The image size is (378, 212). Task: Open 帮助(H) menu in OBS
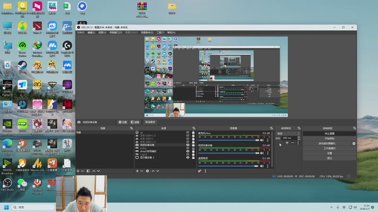point(172,33)
